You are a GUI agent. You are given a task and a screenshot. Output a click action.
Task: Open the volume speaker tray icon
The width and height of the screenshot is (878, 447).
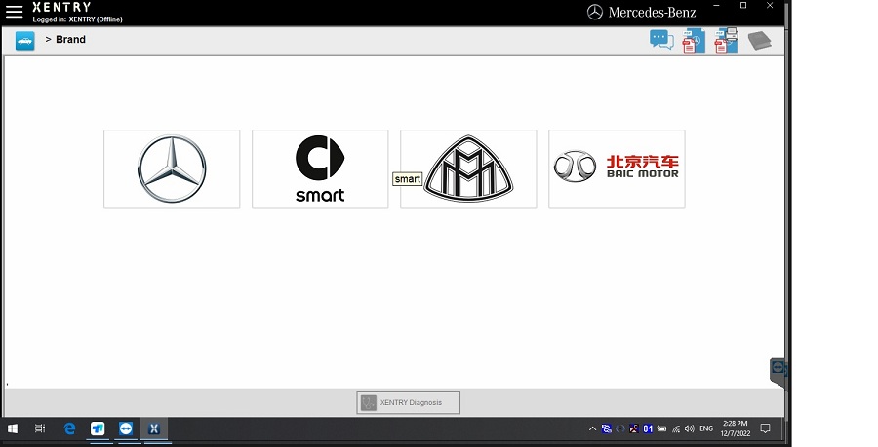point(690,429)
